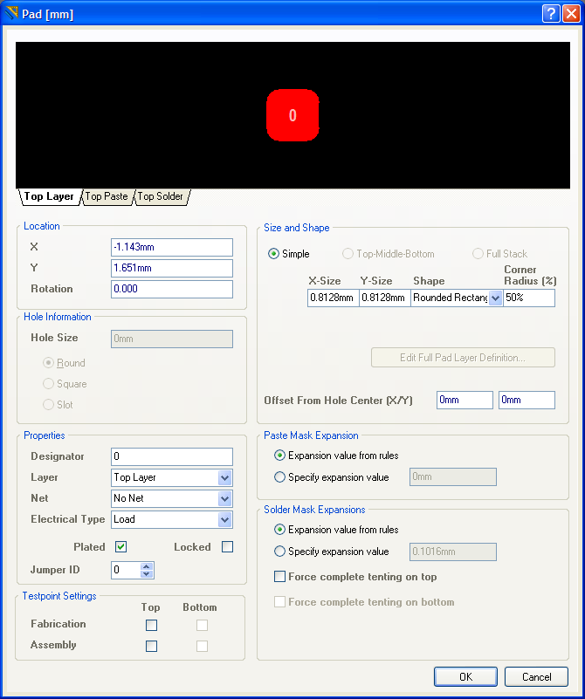Choose Specify expansion value for solder mask

click(x=280, y=552)
